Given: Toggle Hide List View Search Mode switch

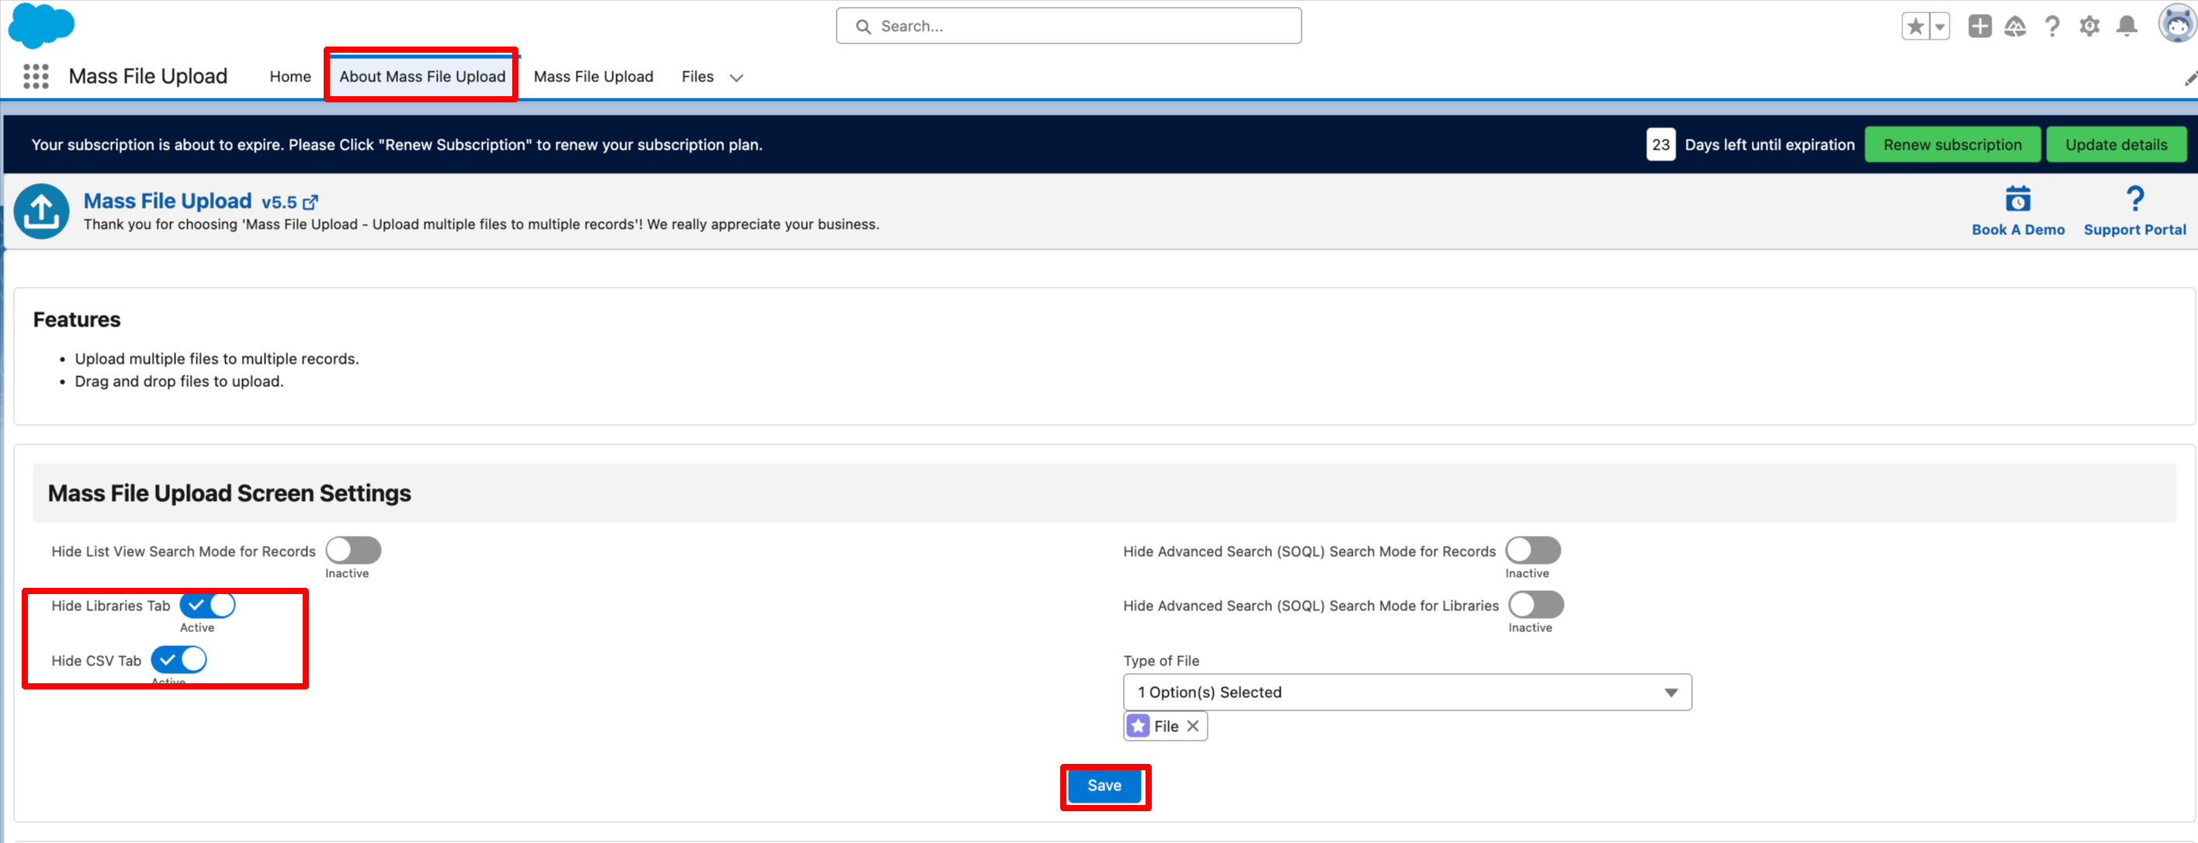Looking at the screenshot, I should (x=353, y=551).
